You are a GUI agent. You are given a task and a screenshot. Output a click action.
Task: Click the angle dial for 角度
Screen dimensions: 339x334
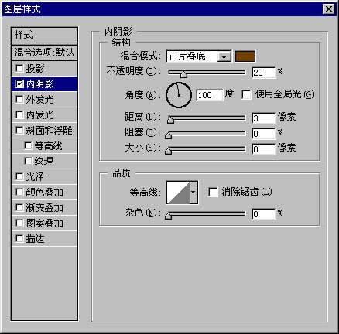179,95
